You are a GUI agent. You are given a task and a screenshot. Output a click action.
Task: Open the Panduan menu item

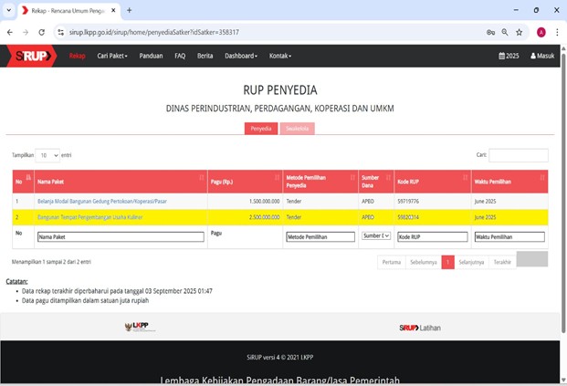pyautogui.click(x=151, y=56)
